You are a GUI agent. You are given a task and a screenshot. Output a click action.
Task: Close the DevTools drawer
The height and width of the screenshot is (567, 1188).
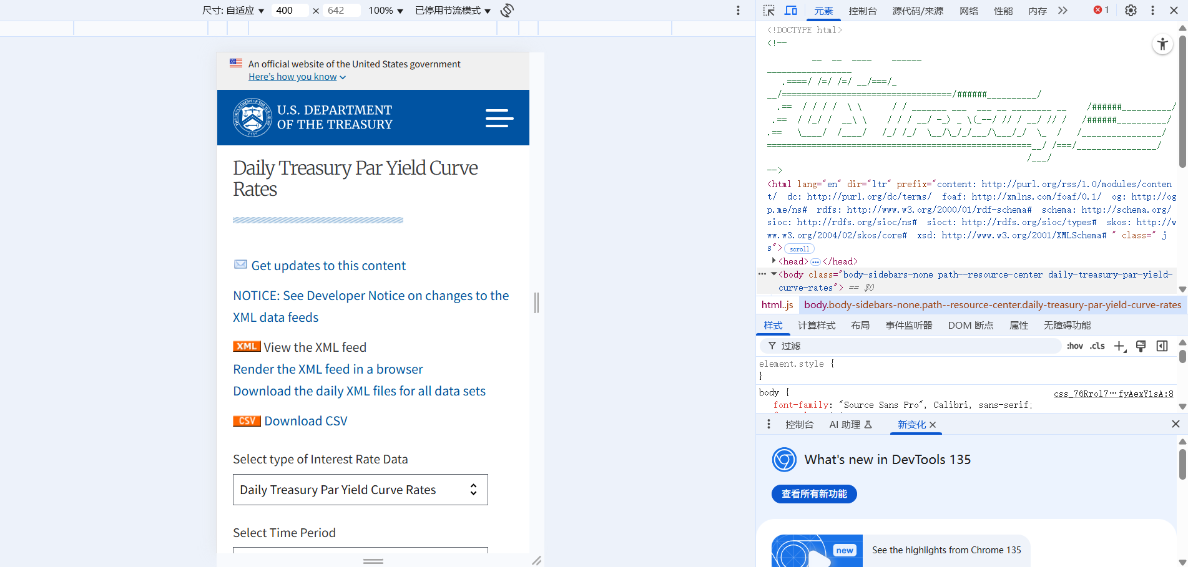coord(1176,424)
